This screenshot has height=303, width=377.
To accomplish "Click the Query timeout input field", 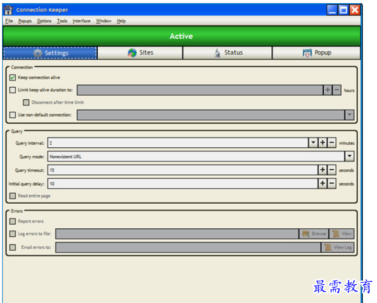I will (x=182, y=170).
